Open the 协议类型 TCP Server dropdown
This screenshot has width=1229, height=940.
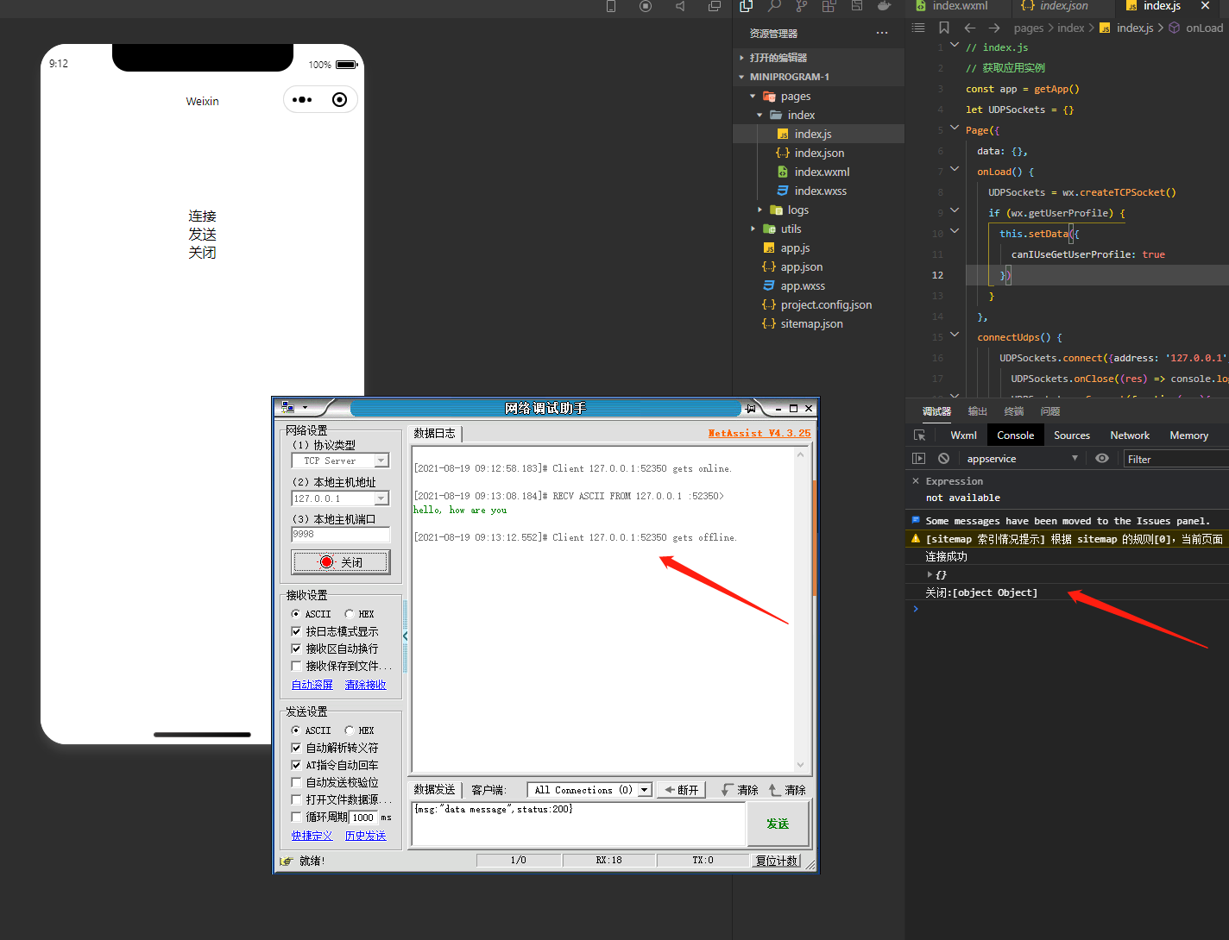click(381, 461)
